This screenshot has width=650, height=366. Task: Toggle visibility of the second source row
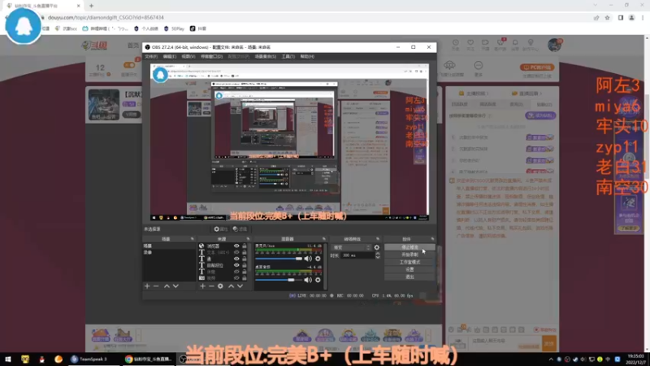(x=236, y=252)
